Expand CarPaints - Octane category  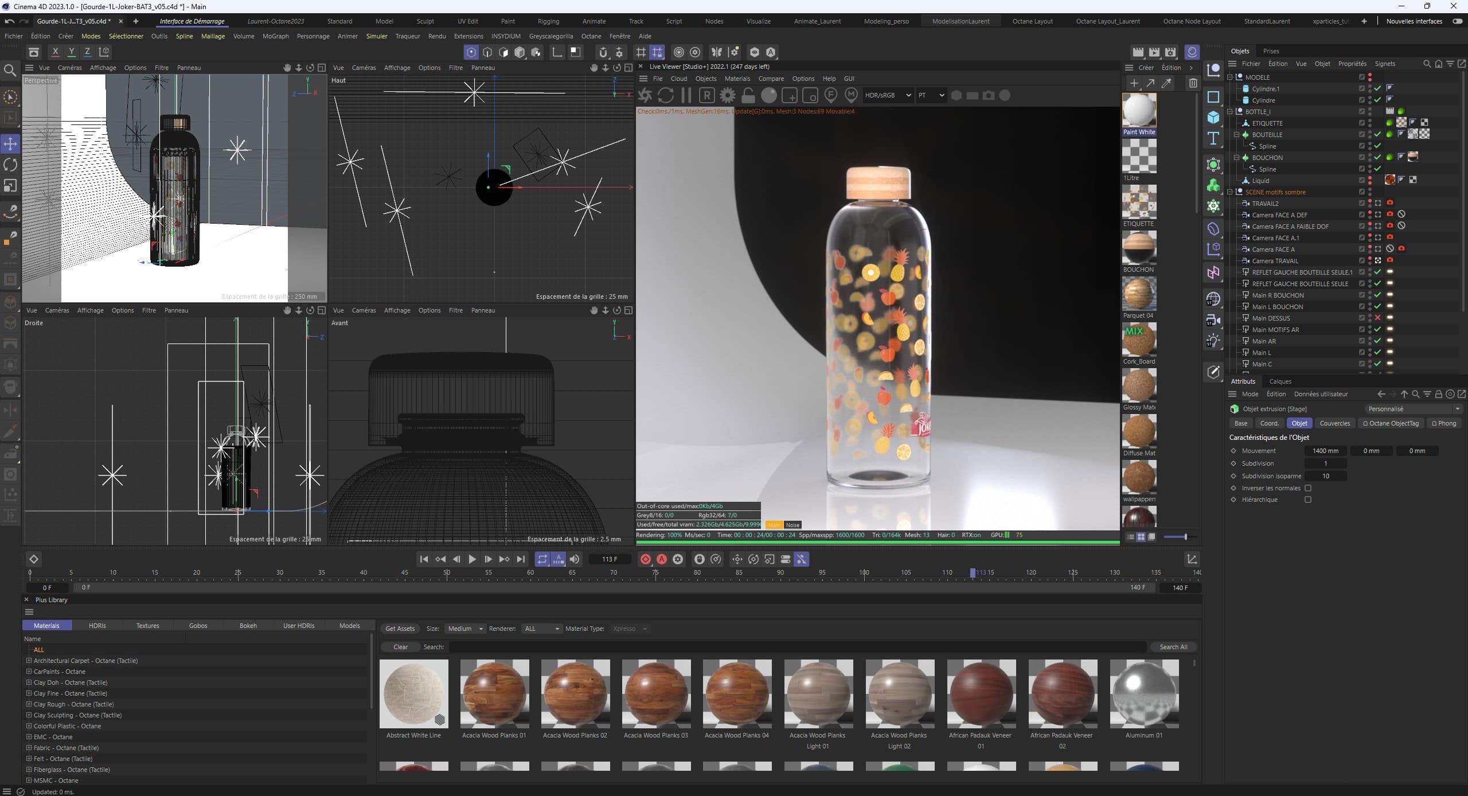click(x=29, y=672)
